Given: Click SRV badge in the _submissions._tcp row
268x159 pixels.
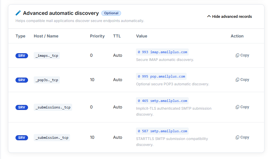Looking at the screenshot, I should coord(22,107).
